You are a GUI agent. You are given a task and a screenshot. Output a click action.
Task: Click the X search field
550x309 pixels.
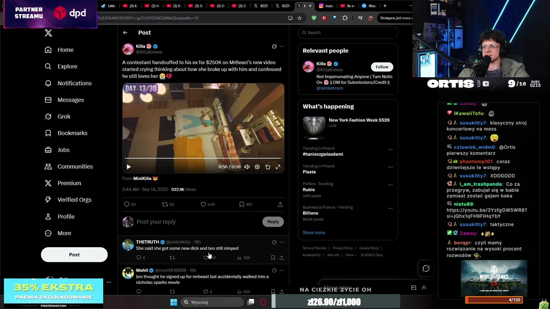348,33
